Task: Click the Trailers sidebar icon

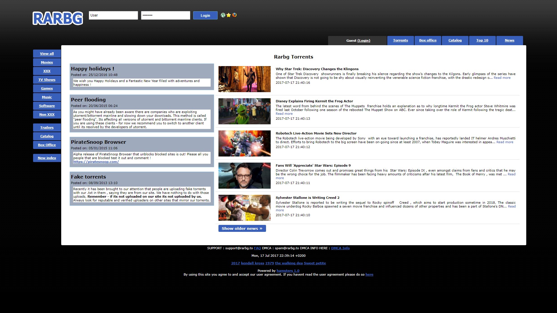Action: [x=47, y=127]
